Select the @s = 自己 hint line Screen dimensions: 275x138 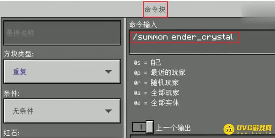click(x=147, y=63)
